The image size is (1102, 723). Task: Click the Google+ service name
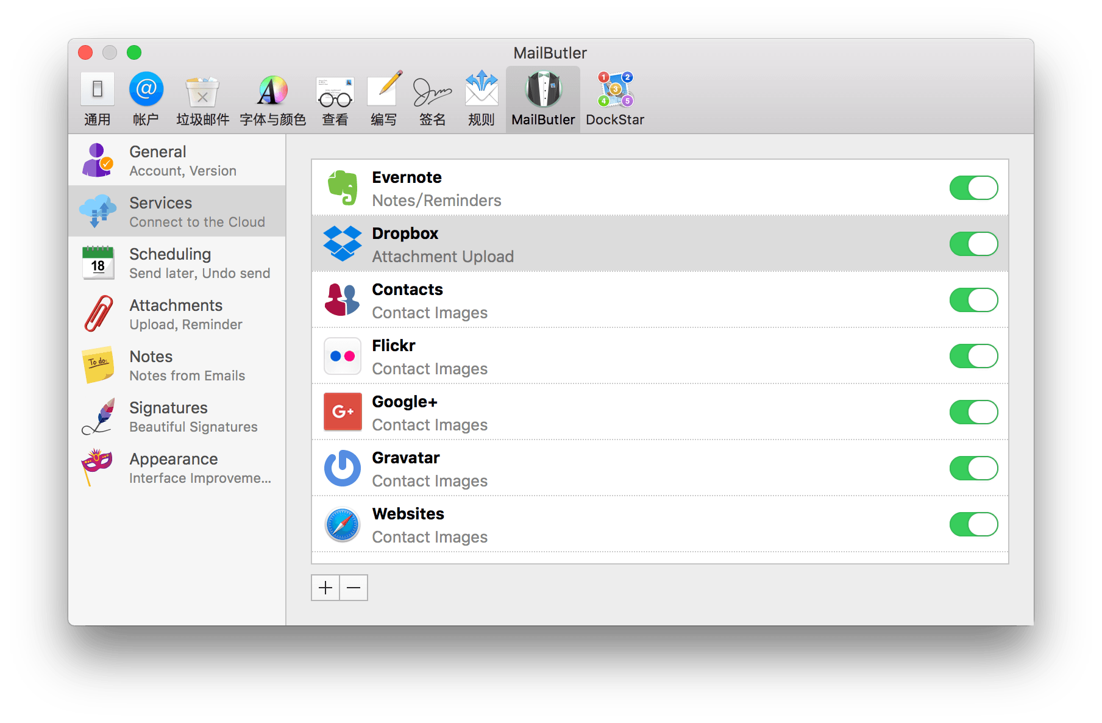(405, 402)
